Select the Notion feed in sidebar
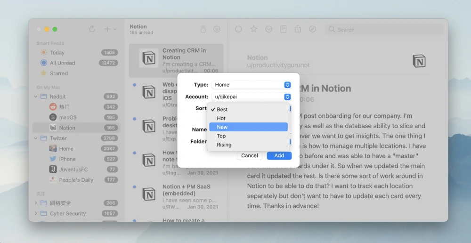 (76, 128)
